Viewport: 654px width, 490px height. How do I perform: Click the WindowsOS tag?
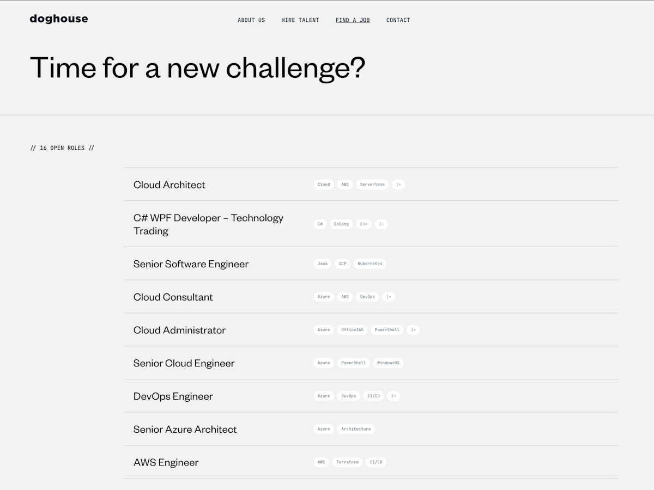388,363
